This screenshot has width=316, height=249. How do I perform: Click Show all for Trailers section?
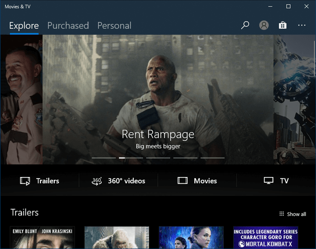click(x=296, y=214)
